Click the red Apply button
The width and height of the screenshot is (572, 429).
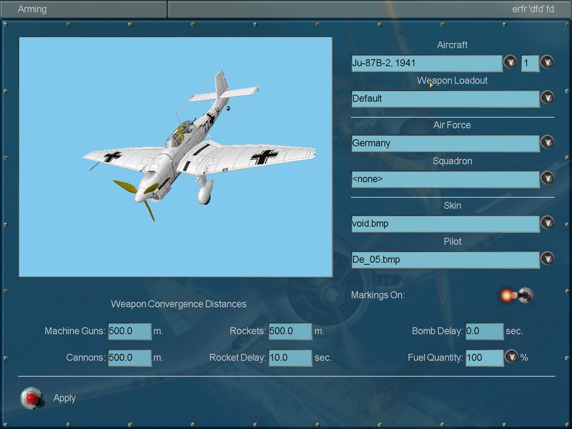coord(31,398)
